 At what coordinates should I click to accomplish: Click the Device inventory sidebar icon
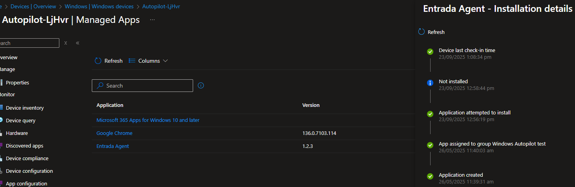[1, 108]
